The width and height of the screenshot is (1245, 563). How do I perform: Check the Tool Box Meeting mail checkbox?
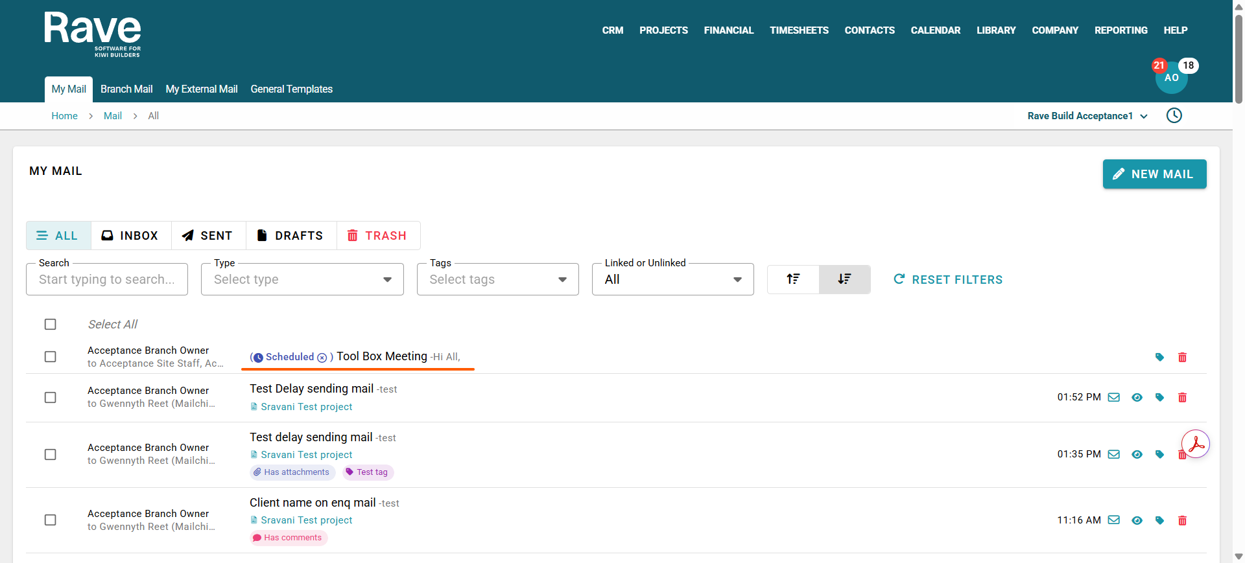coord(50,356)
